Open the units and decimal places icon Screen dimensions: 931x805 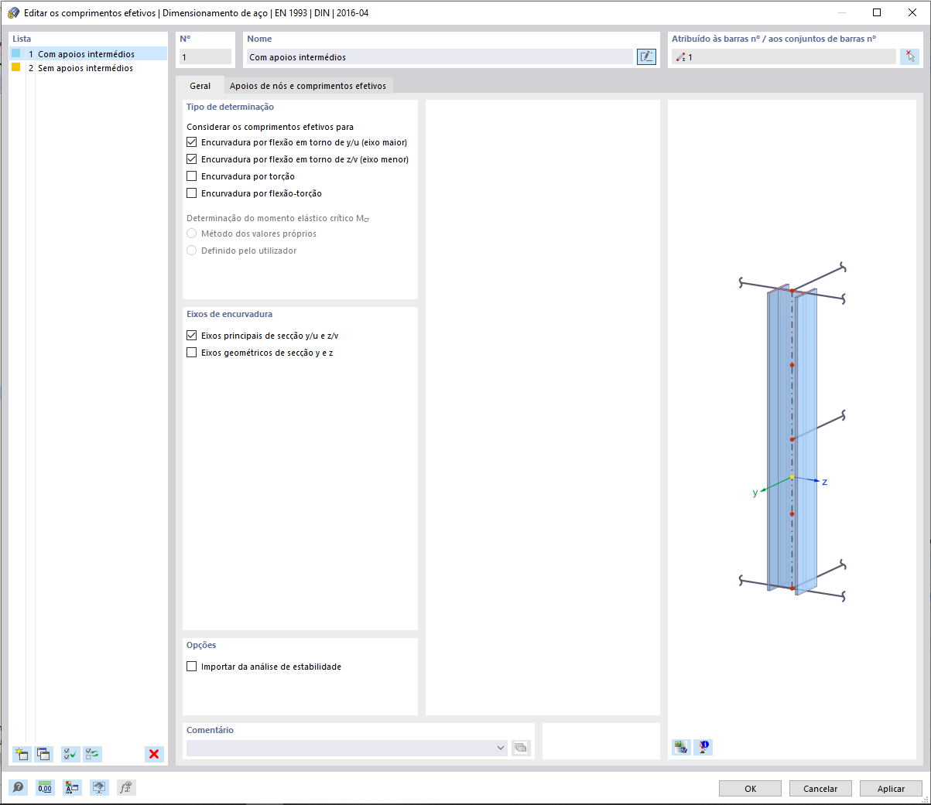tap(45, 787)
